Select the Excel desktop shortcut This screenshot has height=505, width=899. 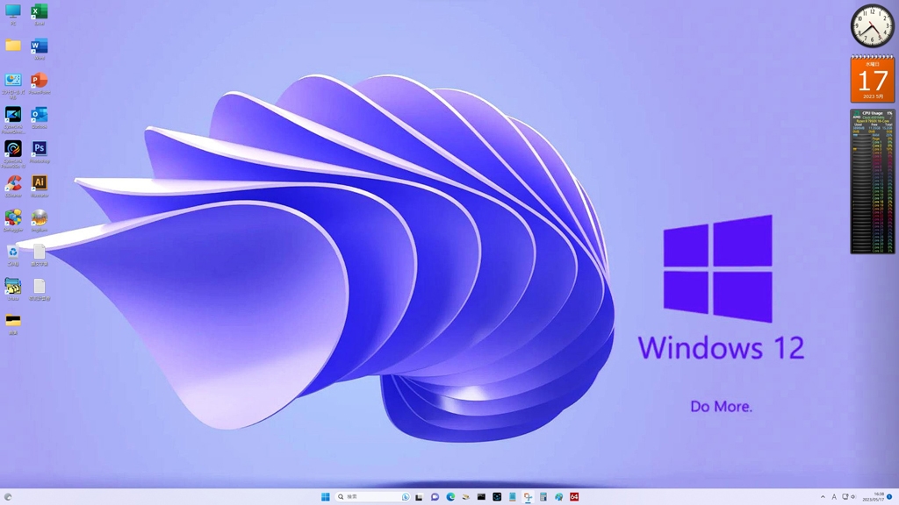click(39, 14)
